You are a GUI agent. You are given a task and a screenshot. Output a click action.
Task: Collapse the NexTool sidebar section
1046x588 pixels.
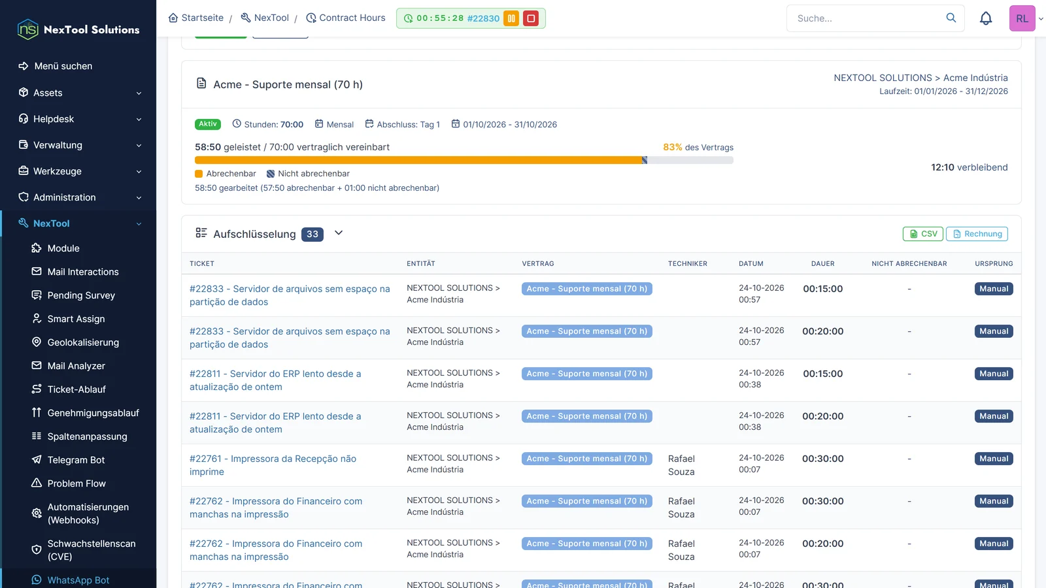[x=80, y=223]
